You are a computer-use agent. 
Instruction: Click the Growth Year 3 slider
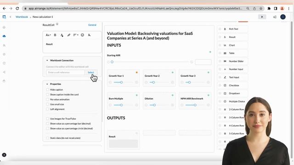coord(195,82)
